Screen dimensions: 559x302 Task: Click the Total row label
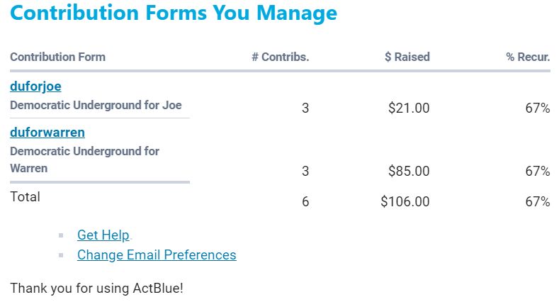(x=25, y=196)
